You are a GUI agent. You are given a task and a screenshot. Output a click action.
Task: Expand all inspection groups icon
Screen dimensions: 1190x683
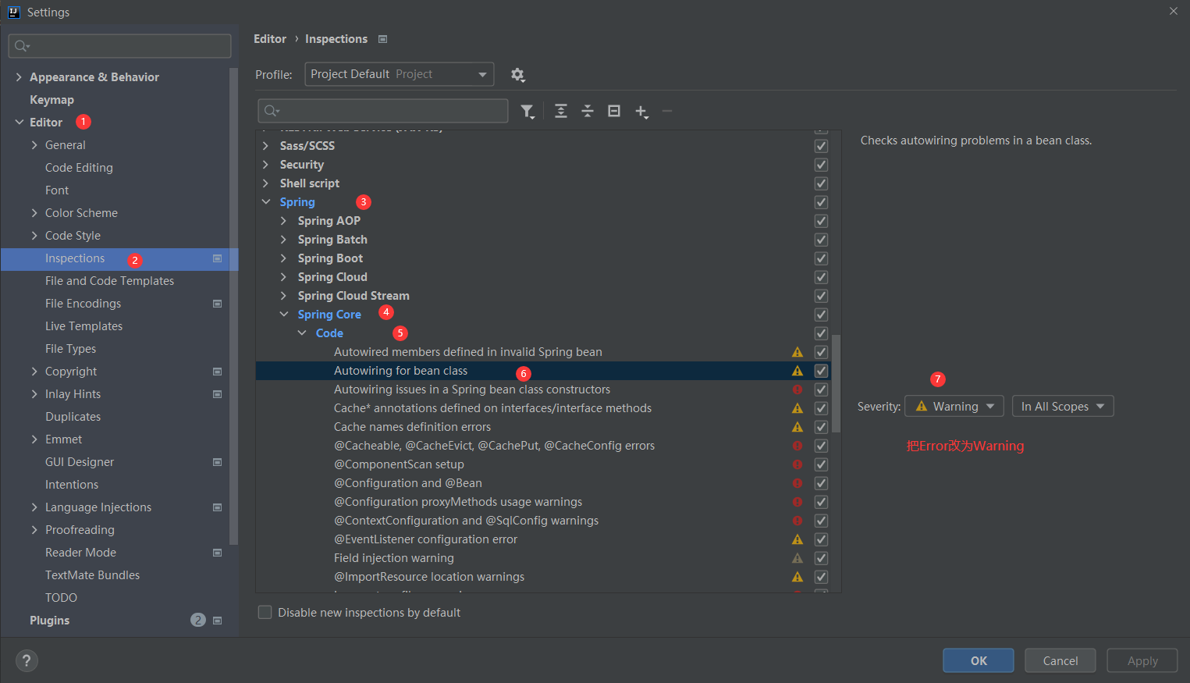pos(561,111)
